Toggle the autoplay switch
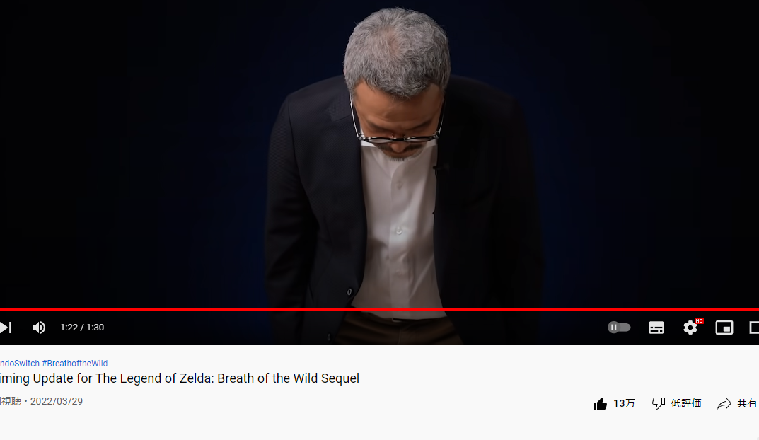 click(x=619, y=328)
